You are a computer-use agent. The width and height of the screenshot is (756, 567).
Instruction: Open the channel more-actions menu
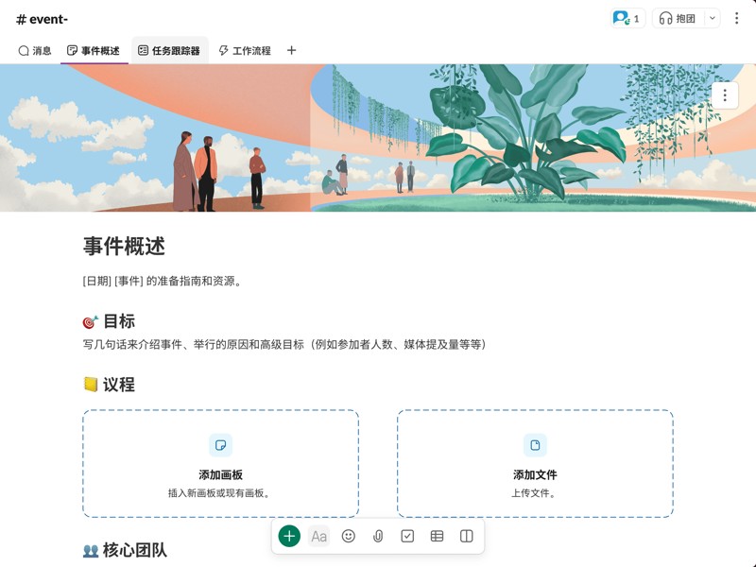coord(736,18)
